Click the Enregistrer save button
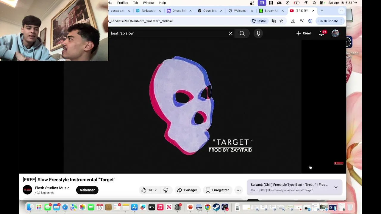 (217, 190)
